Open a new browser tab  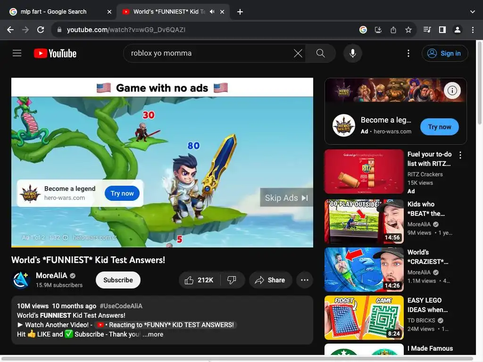[240, 12]
